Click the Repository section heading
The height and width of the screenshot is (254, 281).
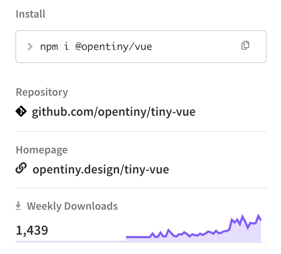(x=42, y=92)
